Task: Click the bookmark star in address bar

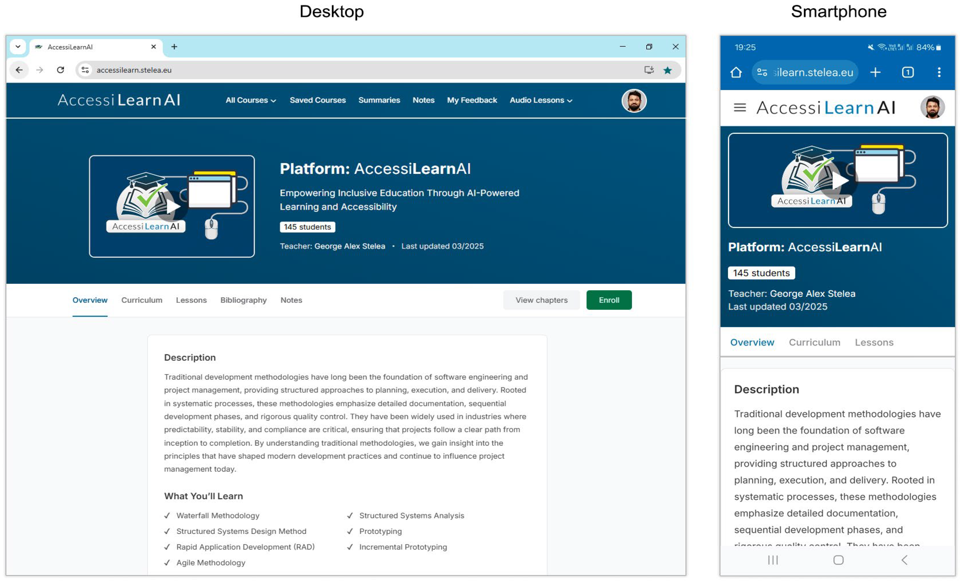Action: (667, 70)
